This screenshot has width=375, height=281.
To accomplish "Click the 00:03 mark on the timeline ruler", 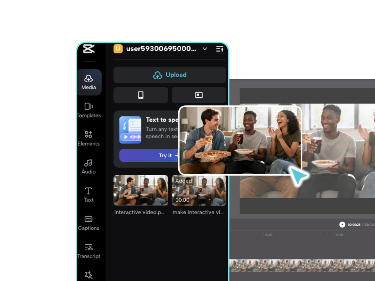I will coord(267,235).
